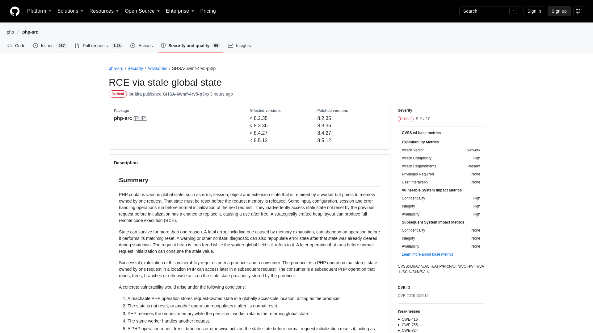Open the Insights tab
This screenshot has width=593, height=333.
pos(239,46)
